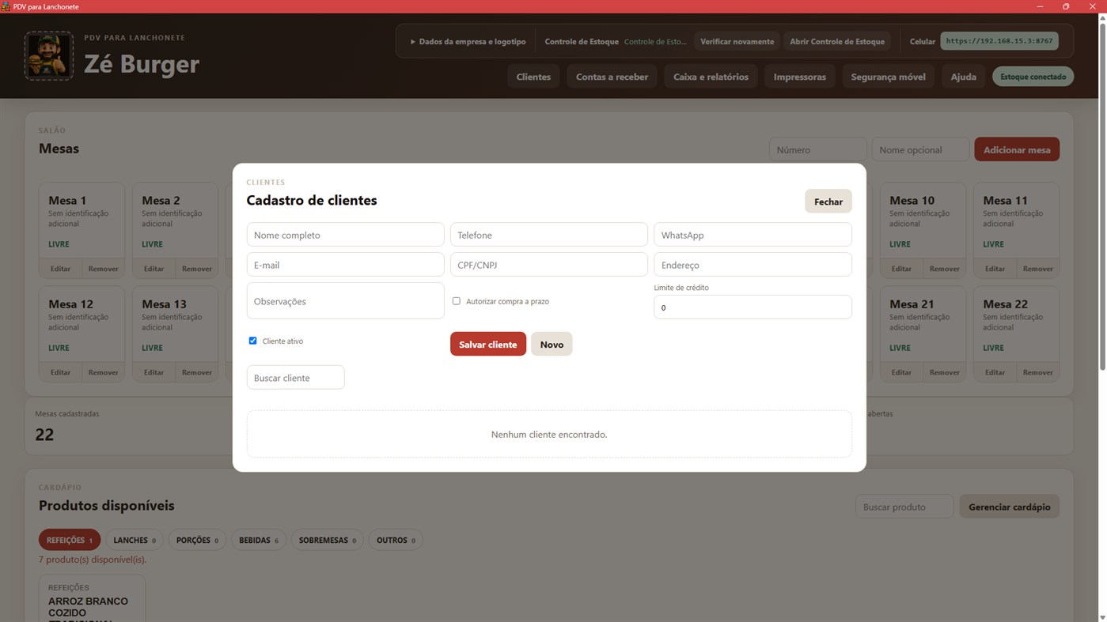Click the app icon in the title bar
Screen dimensions: 1107x622
pyautogui.click(x=6, y=6)
